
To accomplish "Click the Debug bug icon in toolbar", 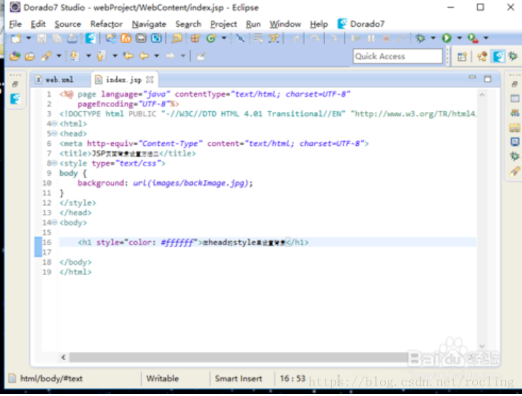I will (x=421, y=38).
